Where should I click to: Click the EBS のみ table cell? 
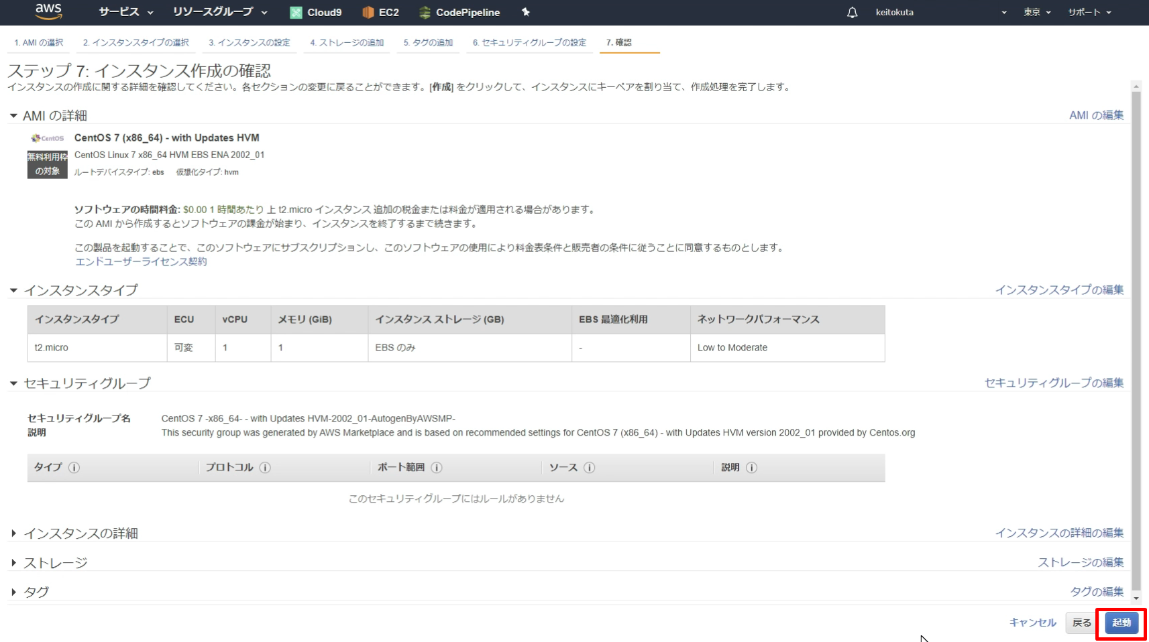click(470, 348)
